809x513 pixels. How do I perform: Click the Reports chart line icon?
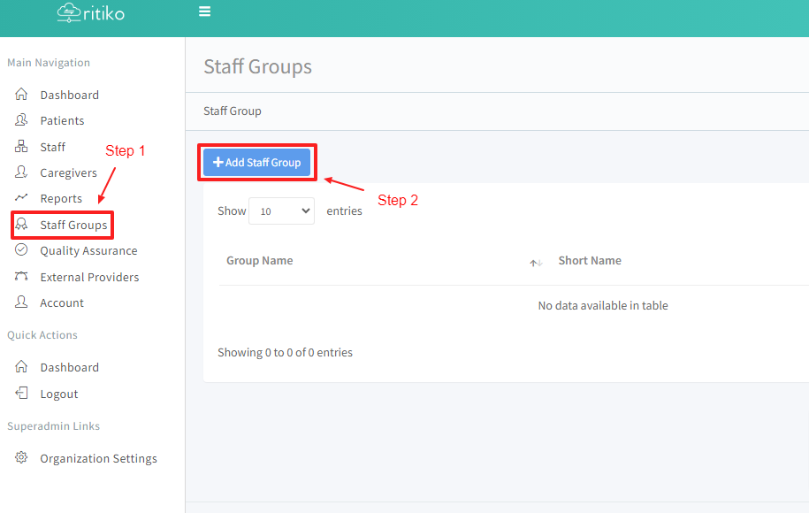point(22,198)
